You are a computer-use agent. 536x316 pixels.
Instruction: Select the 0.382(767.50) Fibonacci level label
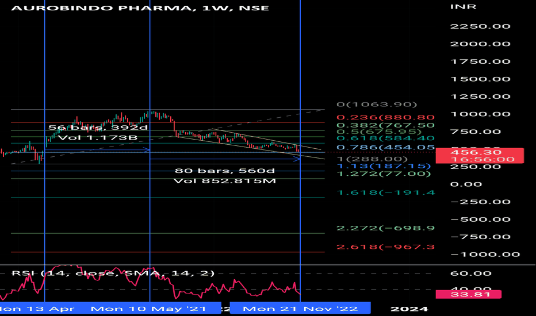tap(385, 125)
